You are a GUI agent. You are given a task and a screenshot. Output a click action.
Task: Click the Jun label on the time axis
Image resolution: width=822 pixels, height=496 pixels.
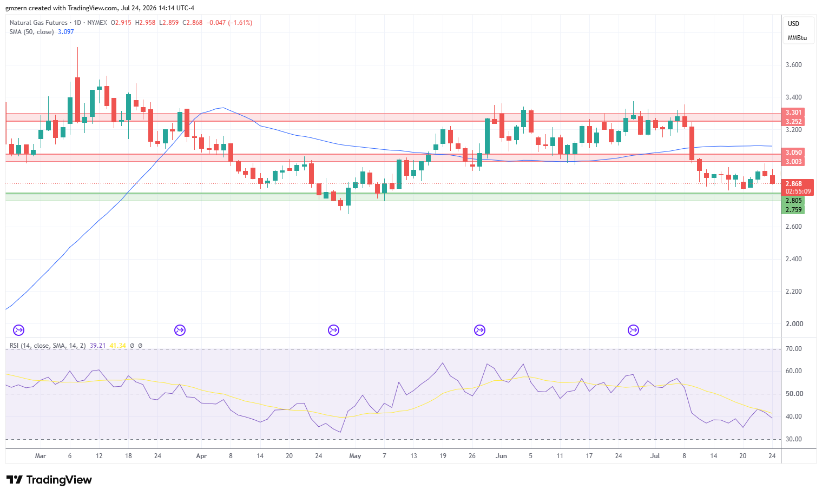[501, 456]
